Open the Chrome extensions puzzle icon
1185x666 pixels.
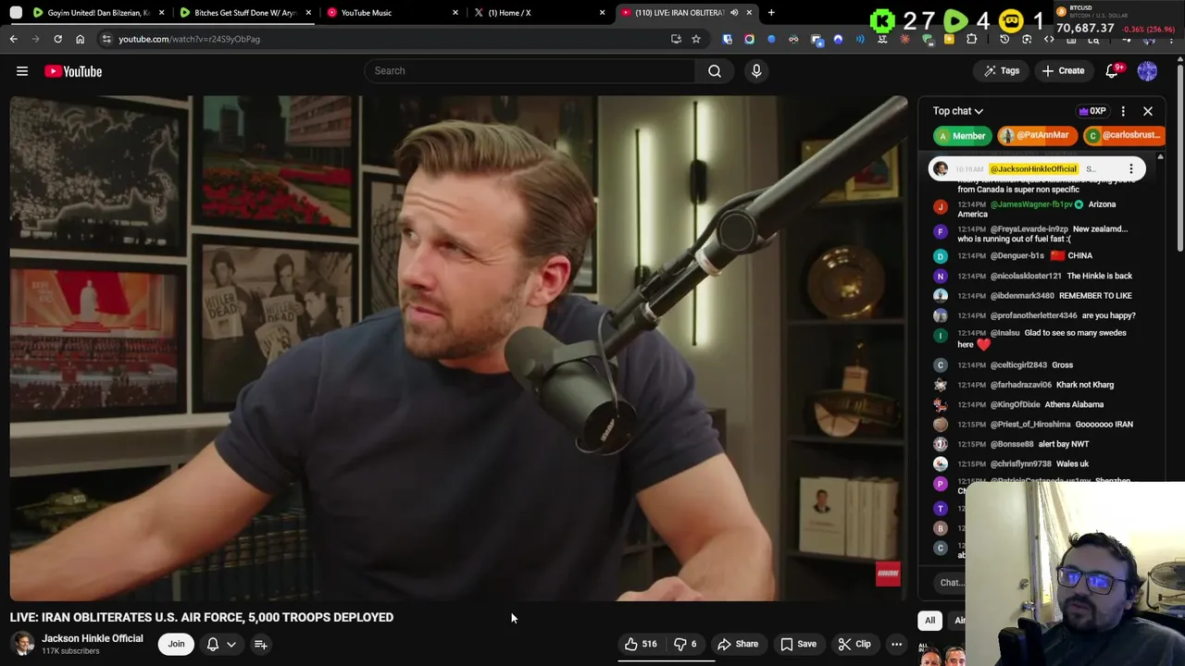(x=971, y=39)
